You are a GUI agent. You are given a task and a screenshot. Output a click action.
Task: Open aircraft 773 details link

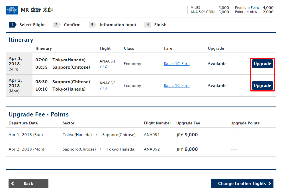coord(103,88)
